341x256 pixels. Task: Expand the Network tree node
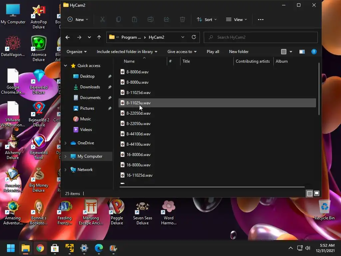[66, 170]
